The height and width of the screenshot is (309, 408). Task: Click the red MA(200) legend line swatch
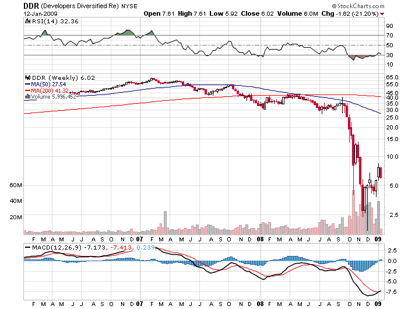click(x=27, y=90)
